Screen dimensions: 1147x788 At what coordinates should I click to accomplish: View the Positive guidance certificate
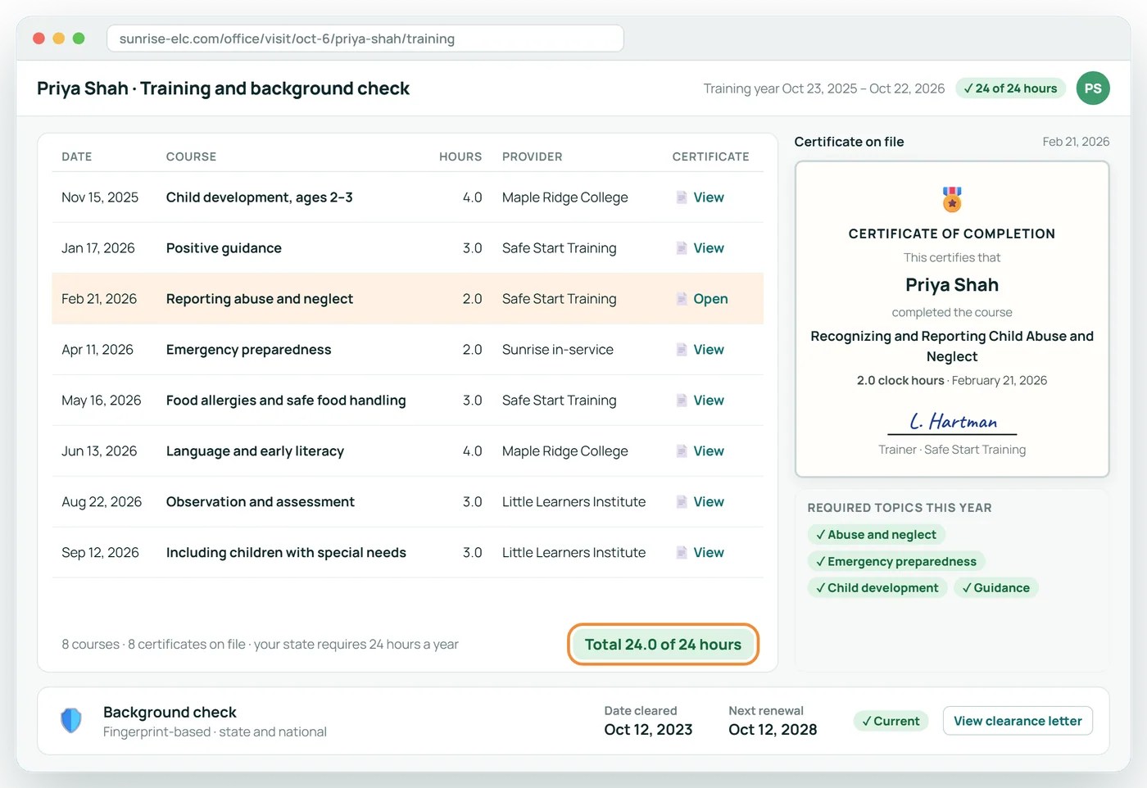[x=709, y=248]
